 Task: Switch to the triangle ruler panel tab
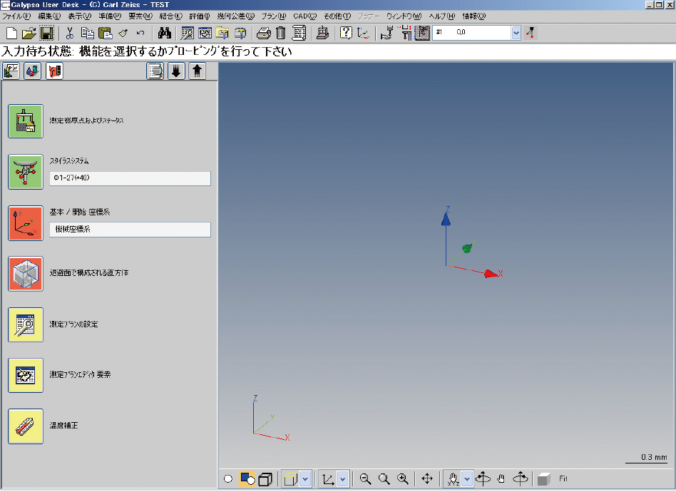click(11, 71)
